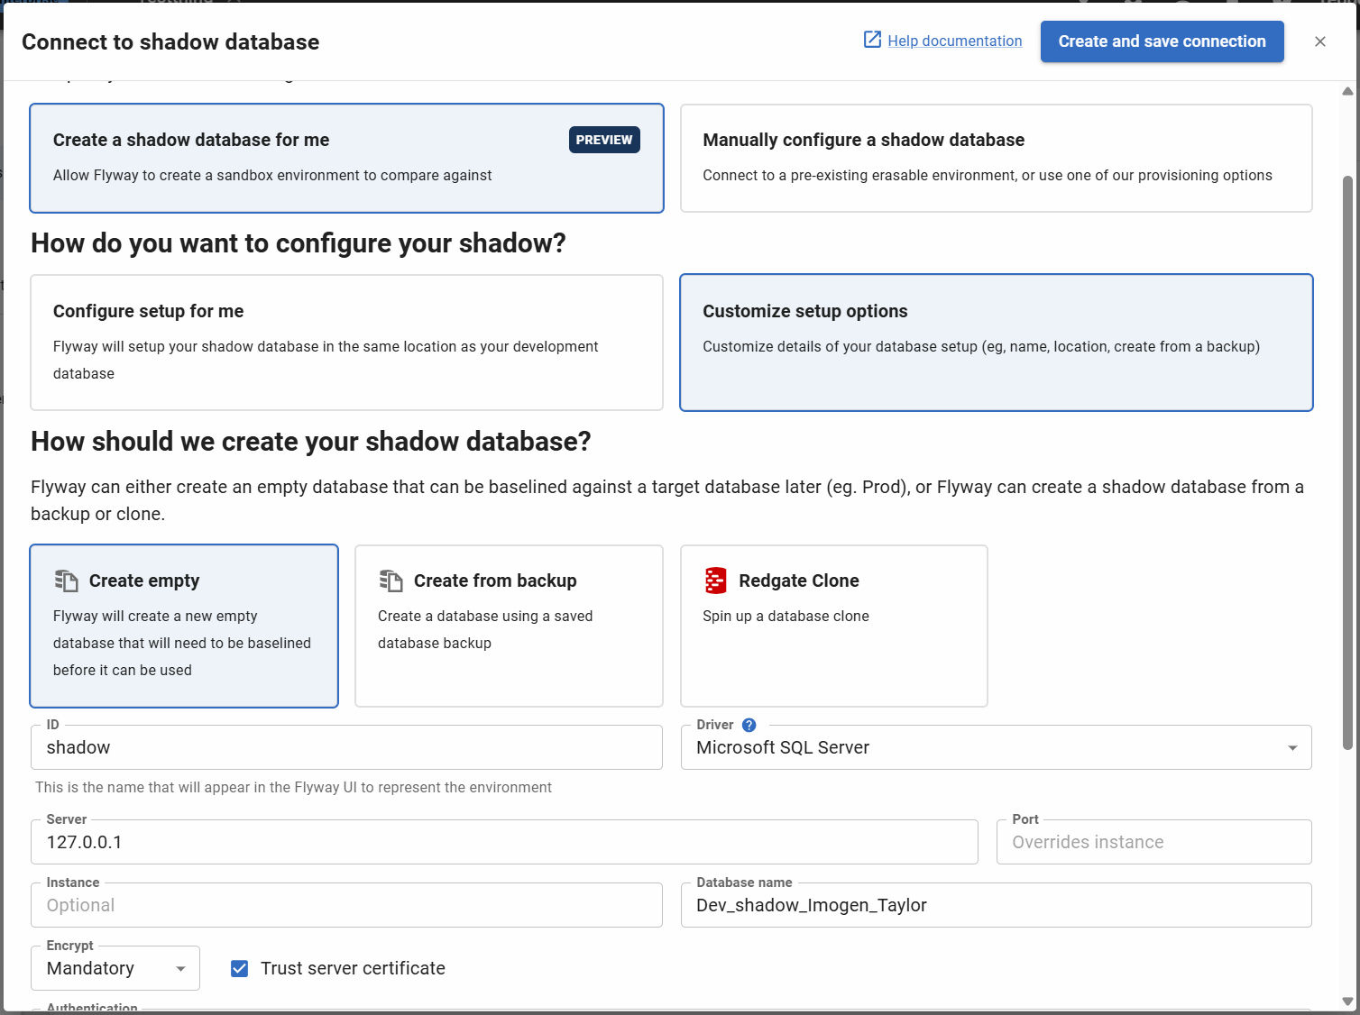Open the Driver dropdown for Microsoft SQL Server
Image resolution: width=1360 pixels, height=1015 pixels.
click(996, 748)
